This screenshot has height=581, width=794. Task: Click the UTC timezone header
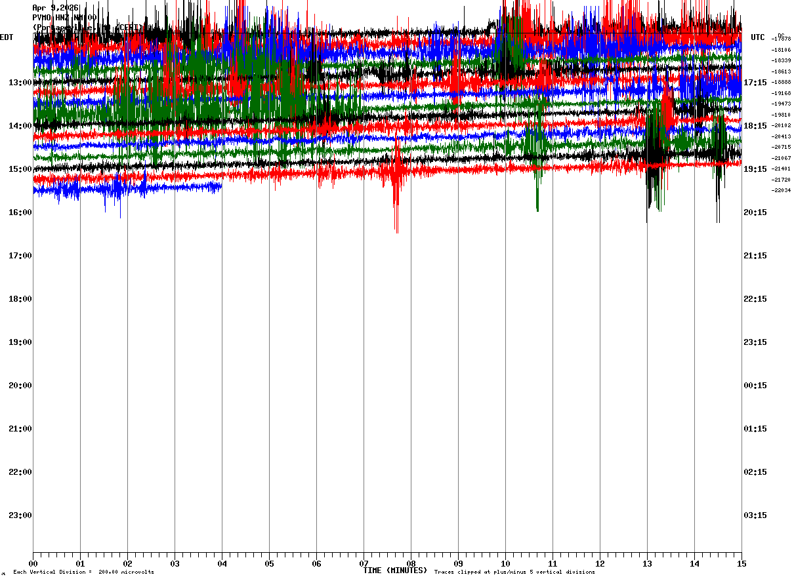758,37
